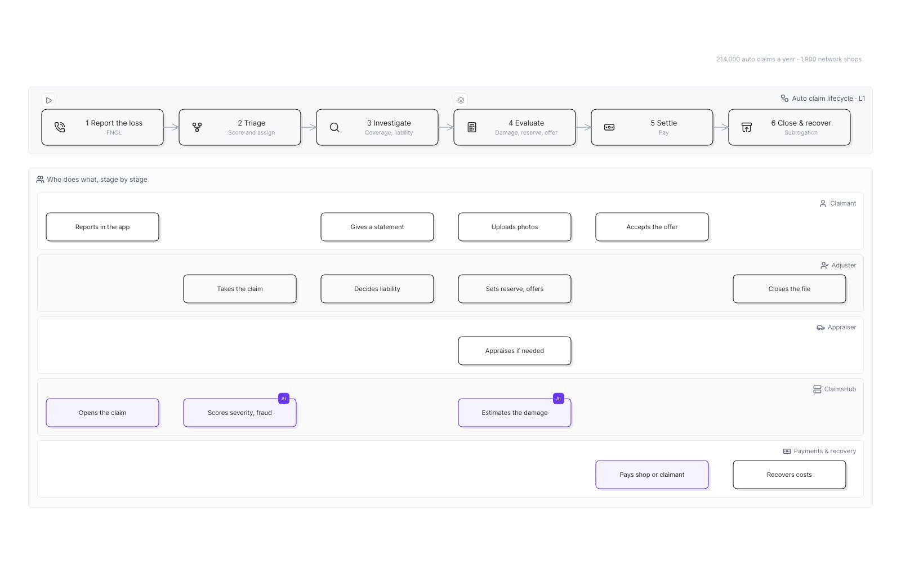
Task: Click the Appraises if needed box
Action: coord(515,351)
